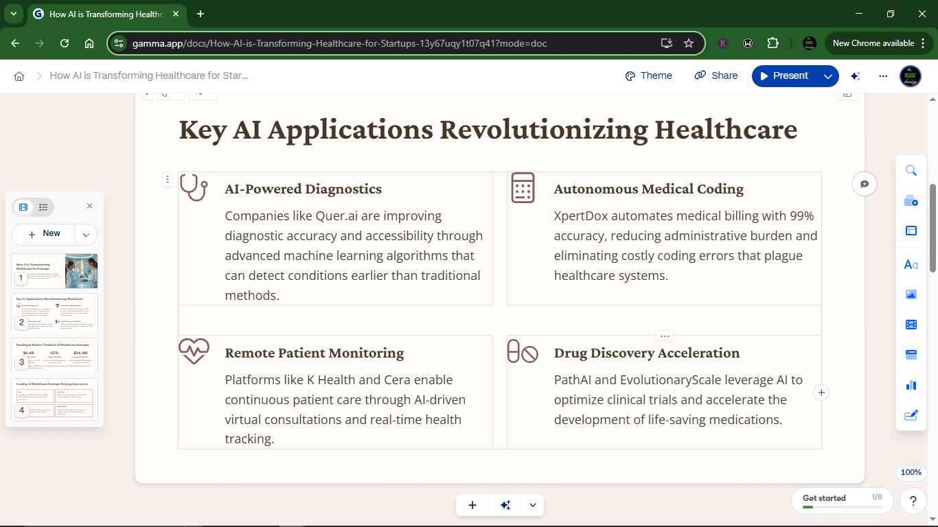
Task: Select card thumbnail 4 Leading AI Healthcare Startups
Action: pos(55,399)
